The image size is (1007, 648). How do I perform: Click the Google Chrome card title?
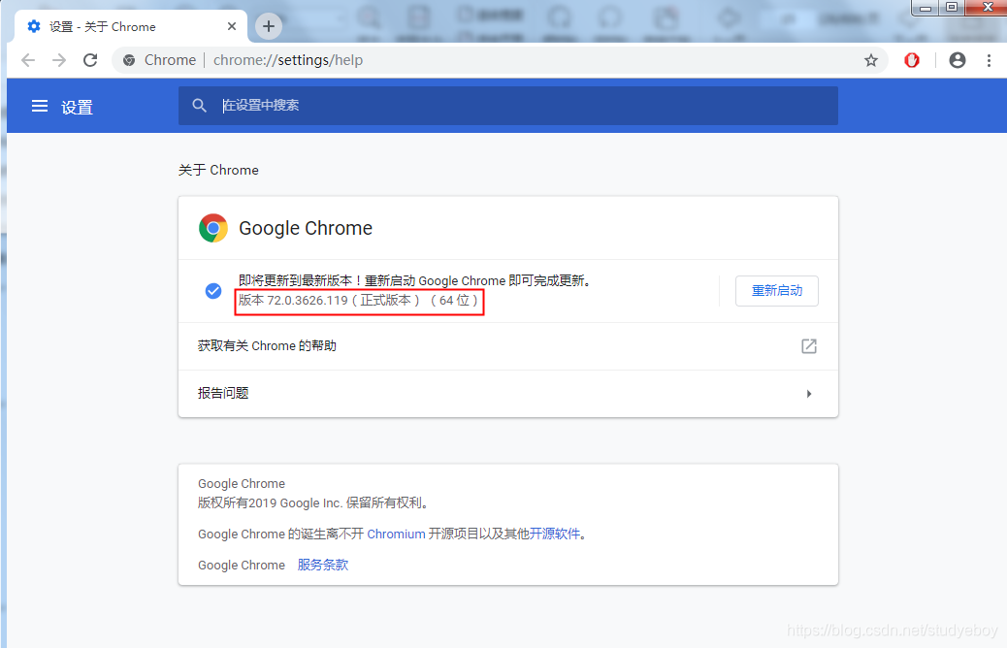click(x=306, y=228)
